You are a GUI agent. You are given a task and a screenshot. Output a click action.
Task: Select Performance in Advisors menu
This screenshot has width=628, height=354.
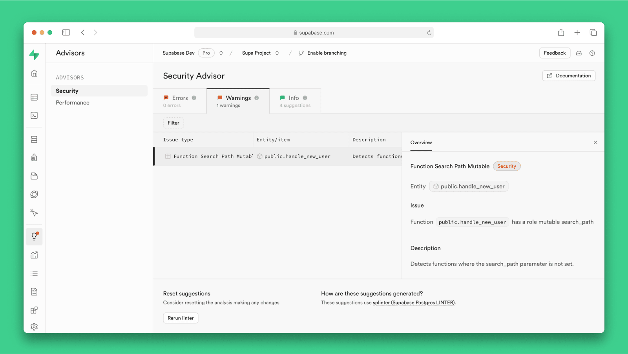tap(73, 103)
